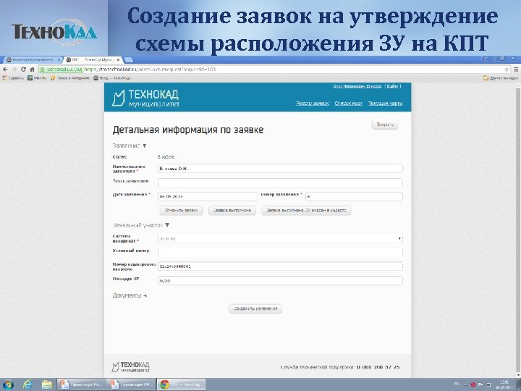
Task: Click the Текст заявления field
Action: 280,182
